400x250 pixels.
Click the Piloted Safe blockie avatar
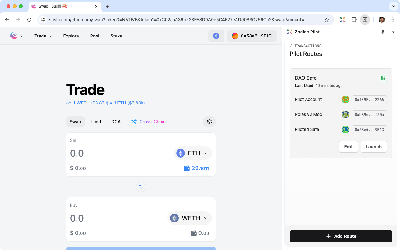(345, 129)
